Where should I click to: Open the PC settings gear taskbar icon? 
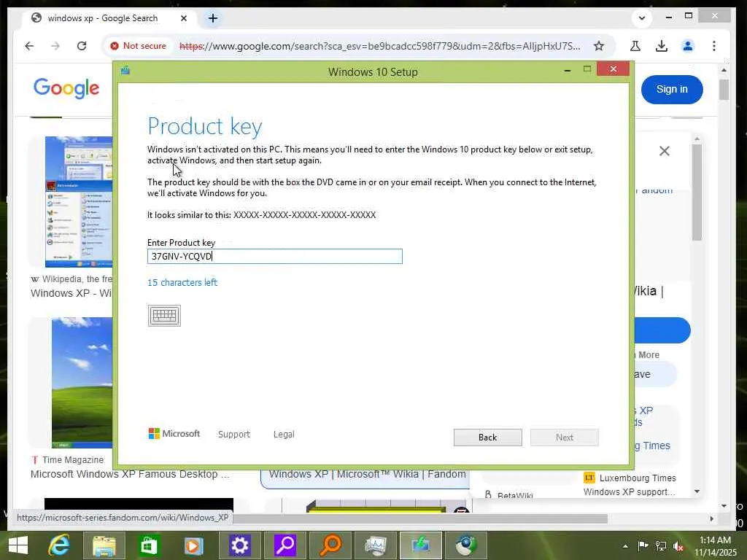[239, 545]
